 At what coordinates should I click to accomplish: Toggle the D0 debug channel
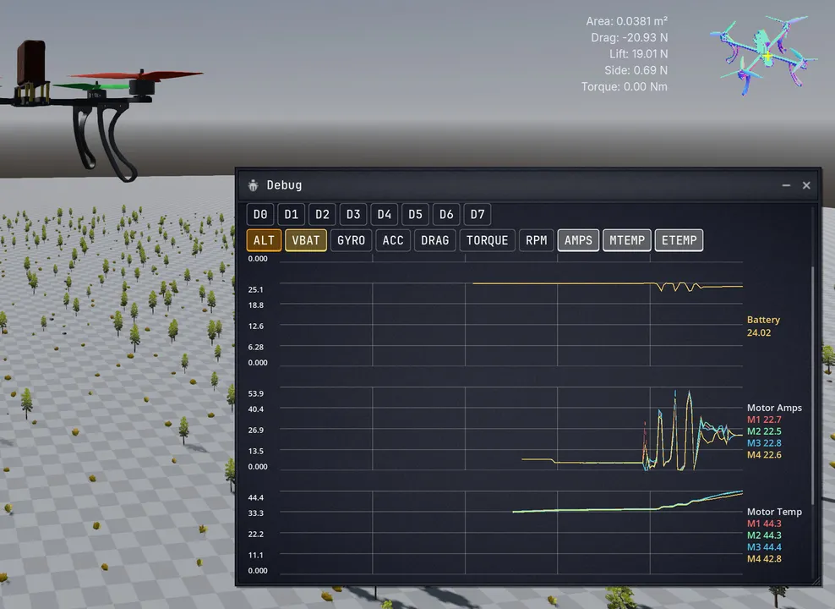pyautogui.click(x=260, y=214)
